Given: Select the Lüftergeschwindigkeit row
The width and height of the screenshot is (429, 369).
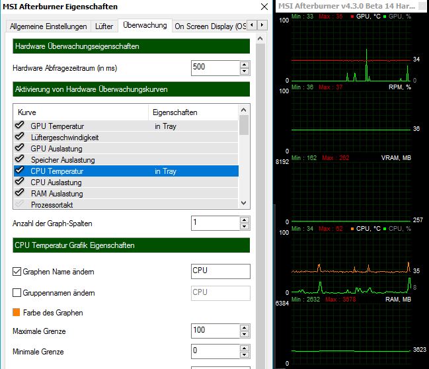Looking at the screenshot, I should 126,138.
